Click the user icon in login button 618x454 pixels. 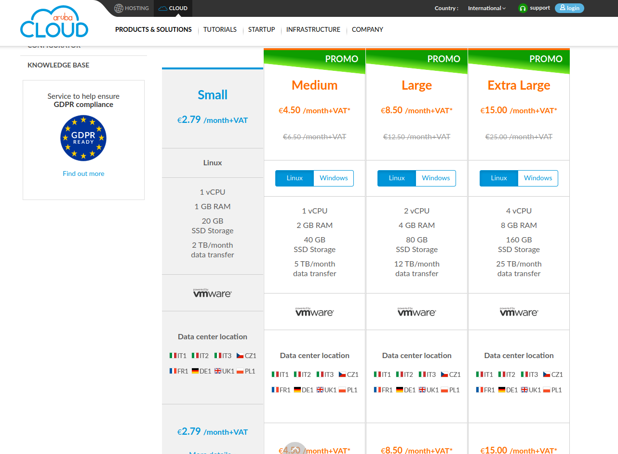coord(562,8)
